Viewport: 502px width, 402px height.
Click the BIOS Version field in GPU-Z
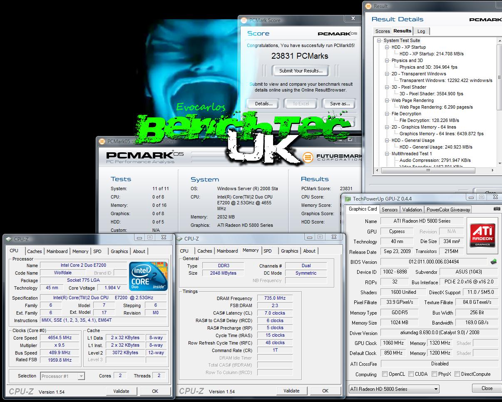pos(433,262)
